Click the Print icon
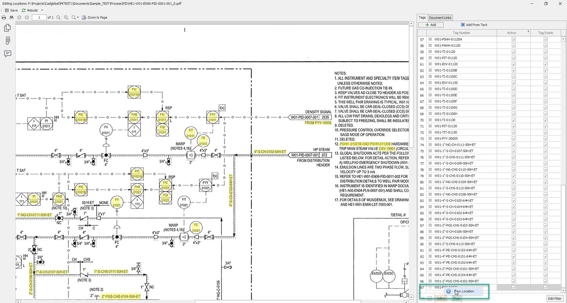The width and height of the screenshot is (567, 303). [x=4, y=17]
